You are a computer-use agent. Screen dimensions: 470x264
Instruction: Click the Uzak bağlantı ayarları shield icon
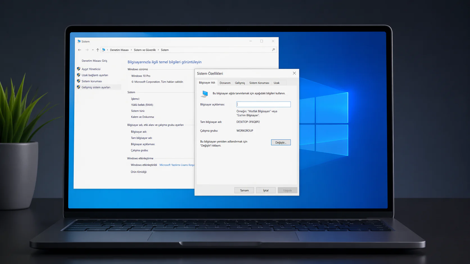tap(78, 75)
